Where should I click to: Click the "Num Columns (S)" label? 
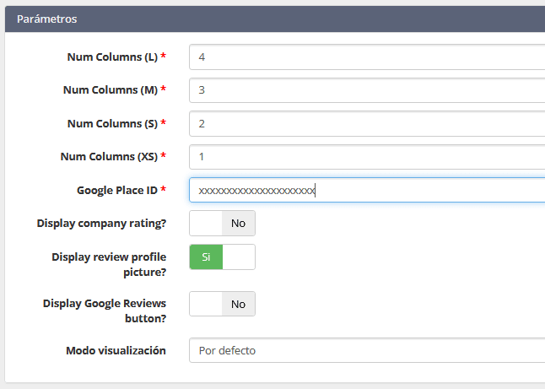(x=111, y=123)
